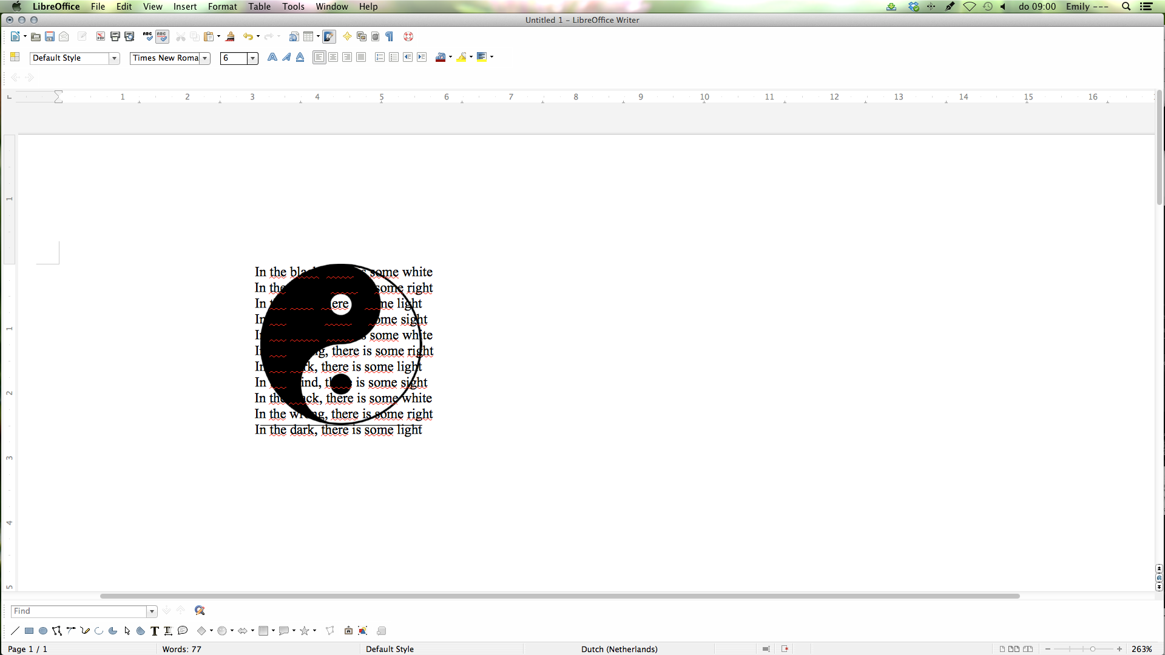Screen dimensions: 1165x655
Task: Expand the Symbol Shapes dropdown
Action: tap(232, 631)
